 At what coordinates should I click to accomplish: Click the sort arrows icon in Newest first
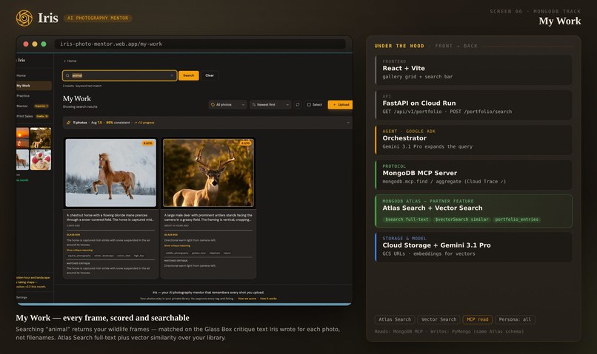coord(254,104)
